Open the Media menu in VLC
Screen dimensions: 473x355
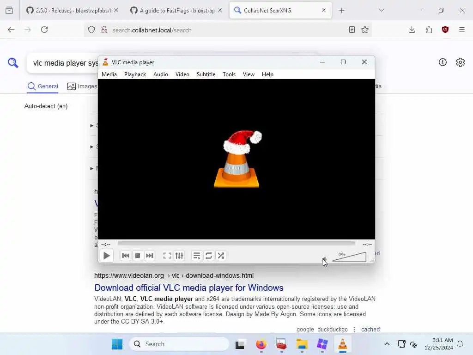109,74
